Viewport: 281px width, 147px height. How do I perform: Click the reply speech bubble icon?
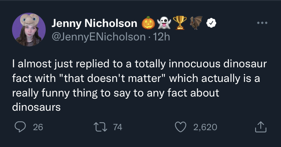coord(20,127)
